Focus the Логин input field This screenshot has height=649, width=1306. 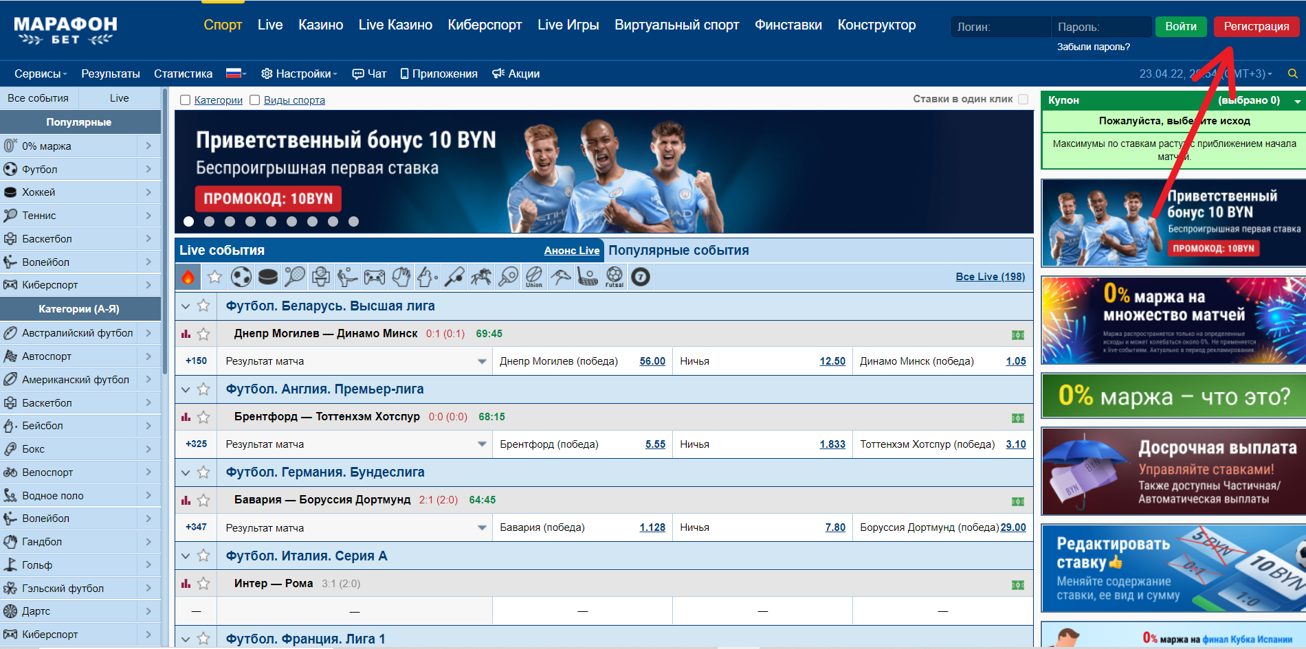pyautogui.click(x=1001, y=27)
